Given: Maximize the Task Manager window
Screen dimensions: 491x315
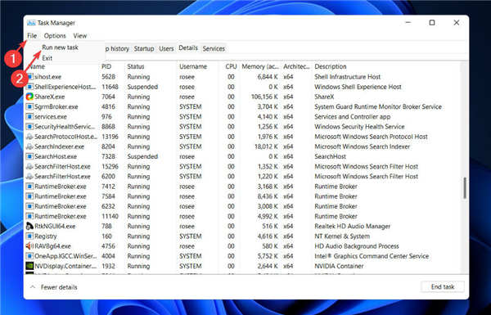Looking at the screenshot, I should pyautogui.click(x=432, y=23).
